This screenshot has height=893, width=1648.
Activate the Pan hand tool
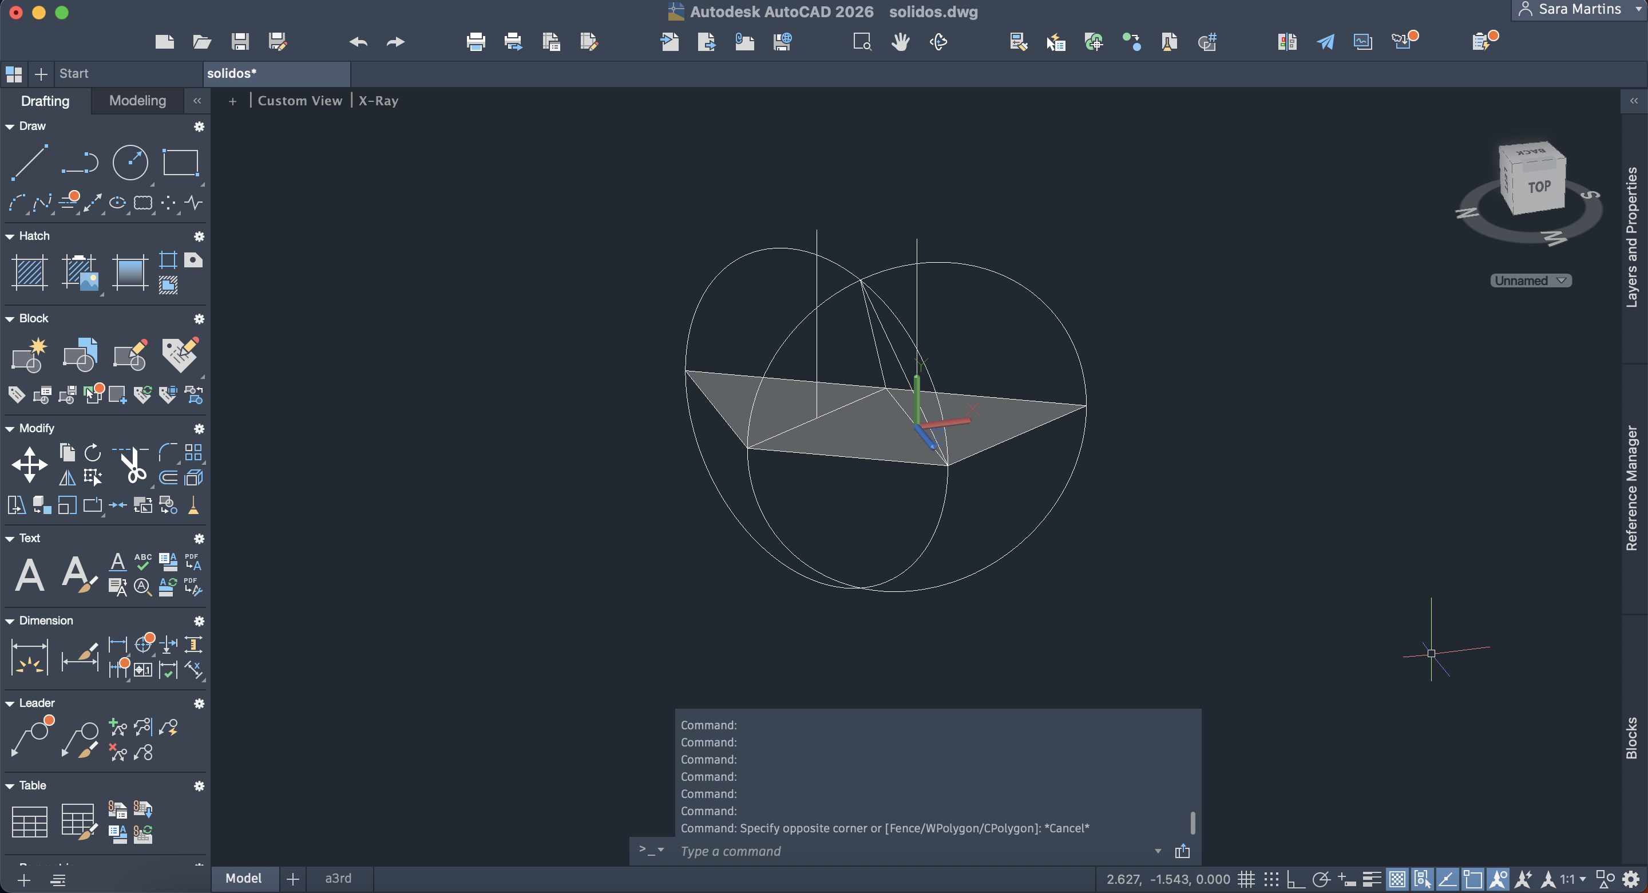(x=900, y=42)
